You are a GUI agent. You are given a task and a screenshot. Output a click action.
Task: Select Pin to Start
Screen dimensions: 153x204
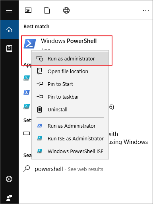pos(70,84)
